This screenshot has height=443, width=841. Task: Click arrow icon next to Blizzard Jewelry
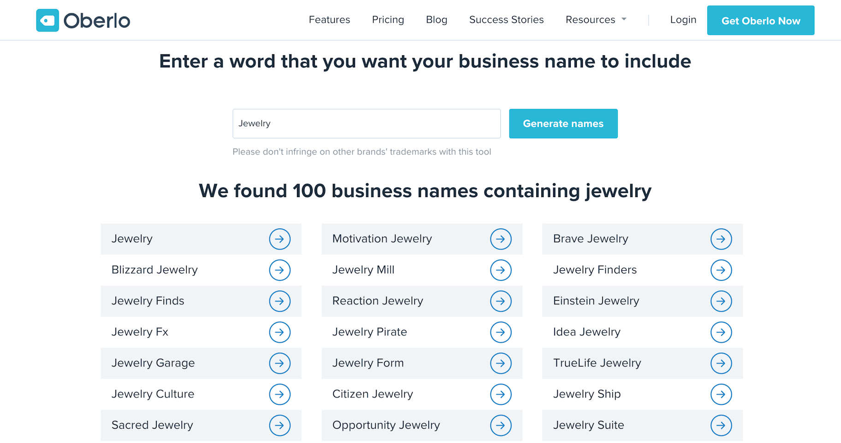(x=279, y=270)
